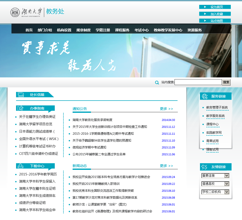
Task: Click the 下载中心 download icon
Action: (20, 166)
